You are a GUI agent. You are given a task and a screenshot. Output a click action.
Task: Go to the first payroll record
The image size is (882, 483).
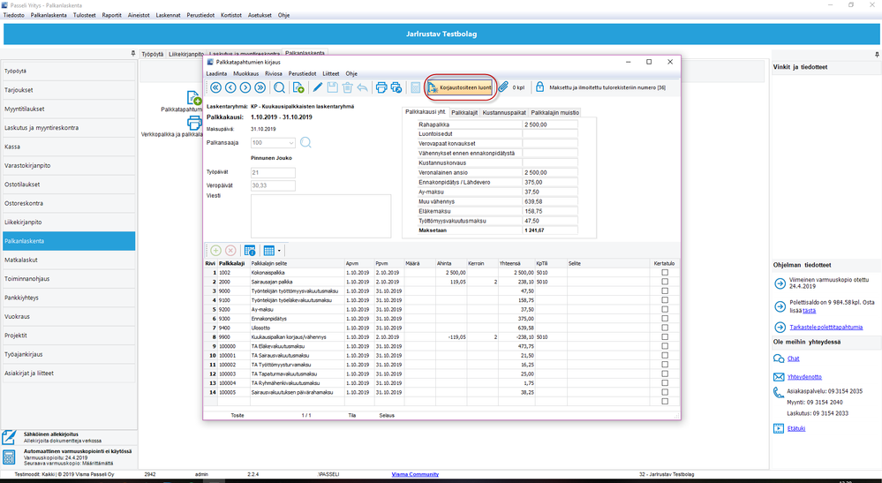(x=215, y=87)
